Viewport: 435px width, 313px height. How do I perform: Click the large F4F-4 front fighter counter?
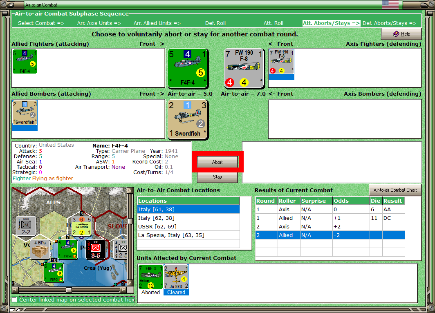click(188, 68)
